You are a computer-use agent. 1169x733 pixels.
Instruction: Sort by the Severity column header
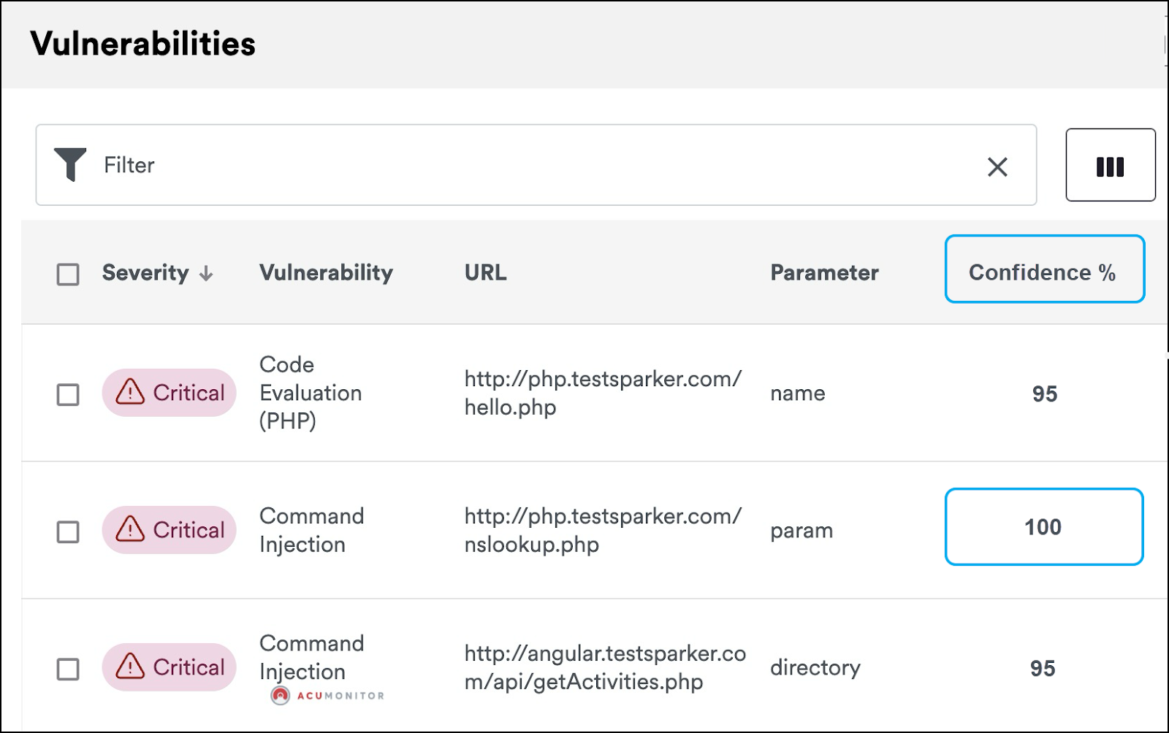coord(145,273)
